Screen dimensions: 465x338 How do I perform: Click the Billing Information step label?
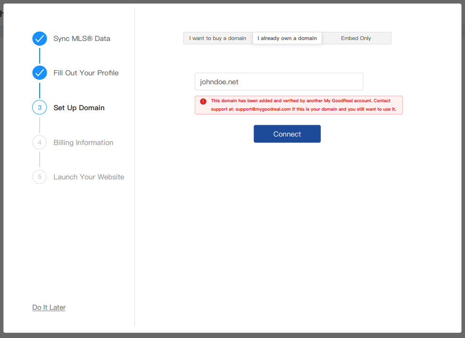(83, 142)
